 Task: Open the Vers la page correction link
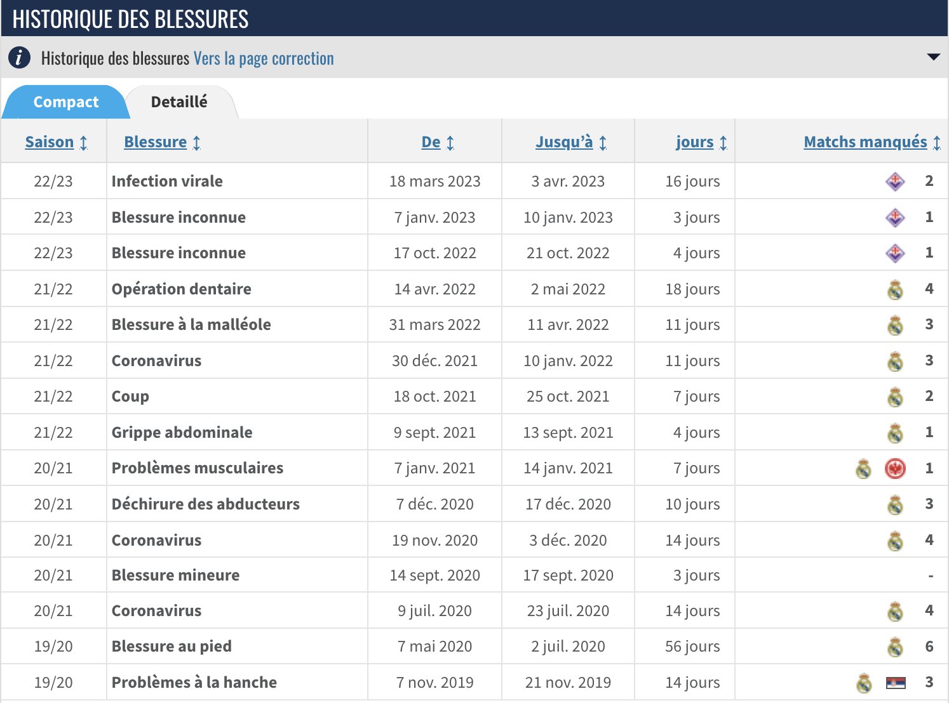coord(264,58)
